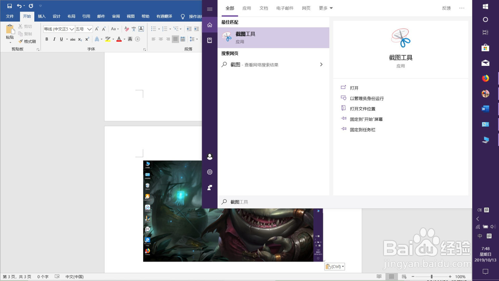Open the font size dropdown 五号
This screenshot has height=281, width=499.
tap(89, 29)
